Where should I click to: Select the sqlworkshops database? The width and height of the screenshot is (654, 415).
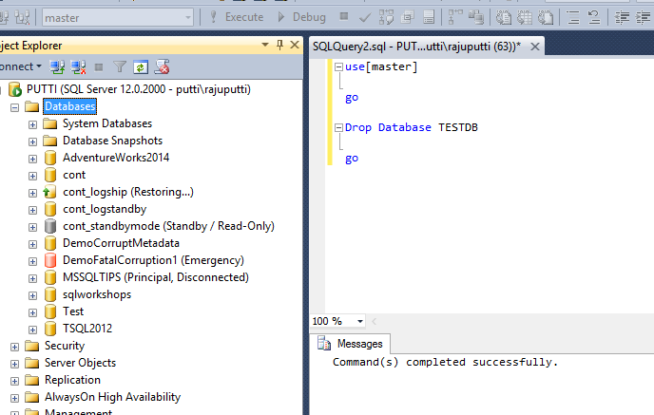tap(97, 294)
